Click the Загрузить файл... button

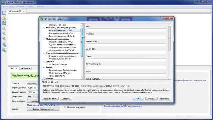click(50, 99)
